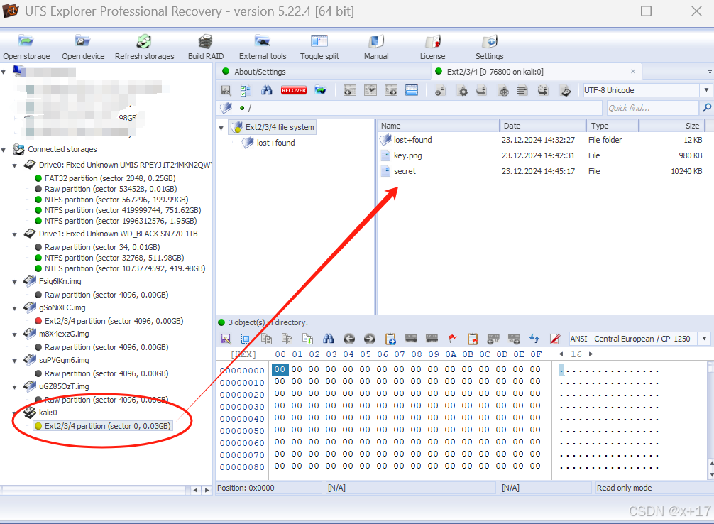The image size is (714, 524).
Task: Collapse the Ext2/3/4 file system tree node
Action: (221, 128)
